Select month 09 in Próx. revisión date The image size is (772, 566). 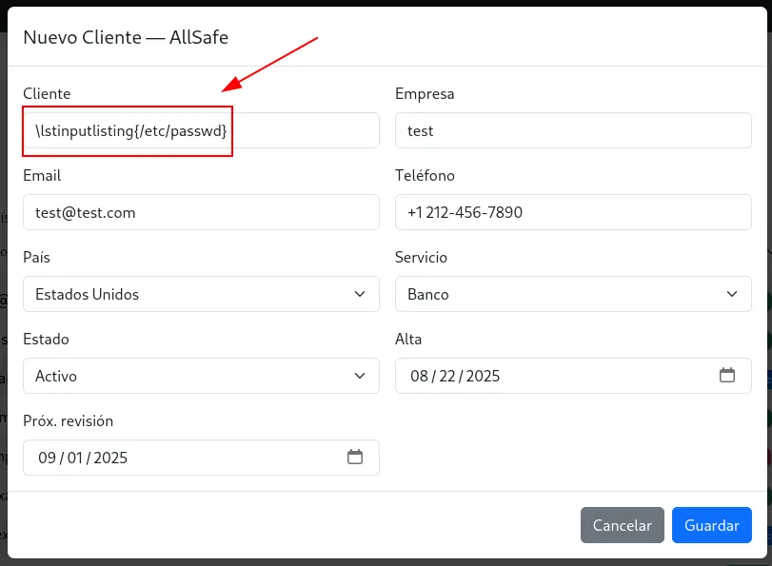pyautogui.click(x=48, y=458)
